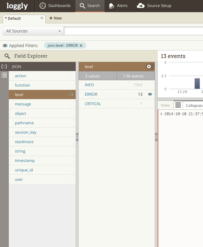This screenshot has height=247, width=203.
Task: Expand the 2014-10-10 event entry
Action: tap(161, 114)
